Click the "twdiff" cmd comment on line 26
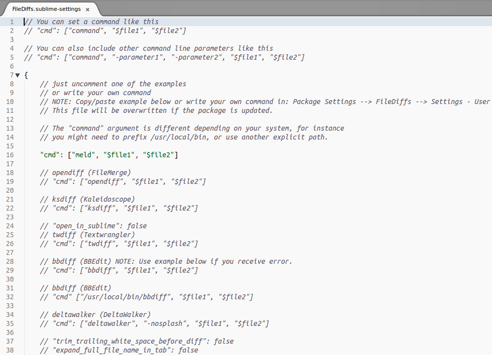 click(x=119, y=244)
